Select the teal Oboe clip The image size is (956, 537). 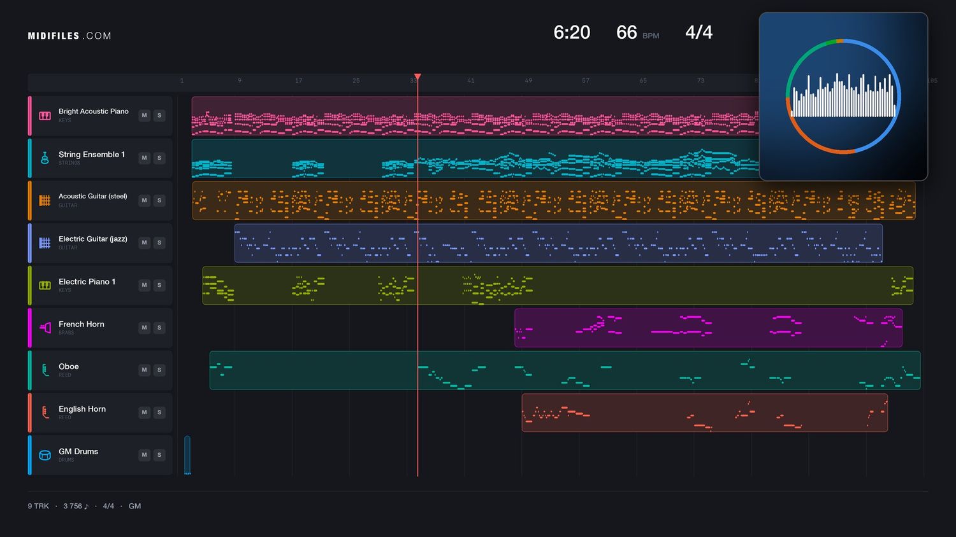(x=565, y=370)
